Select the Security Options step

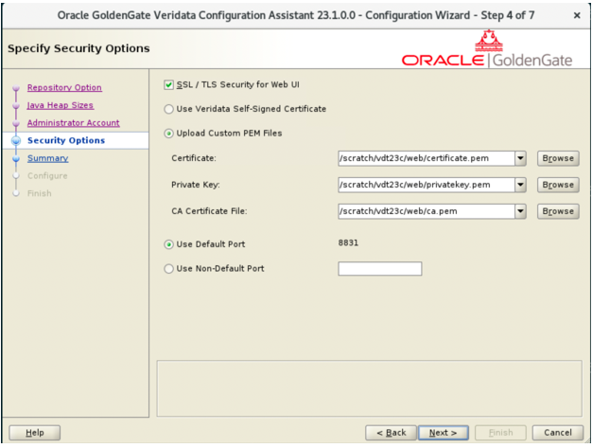(66, 140)
